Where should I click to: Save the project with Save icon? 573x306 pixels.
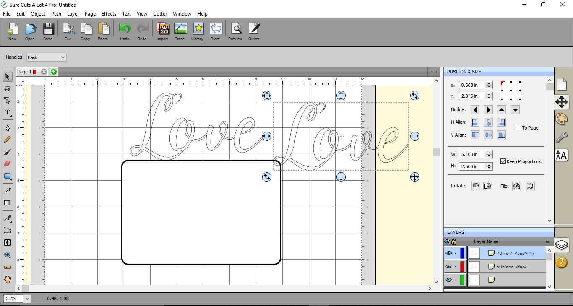pos(48,31)
